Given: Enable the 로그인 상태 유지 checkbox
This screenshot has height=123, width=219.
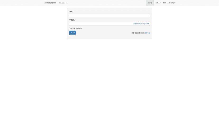Looking at the screenshot, I should [70, 29].
